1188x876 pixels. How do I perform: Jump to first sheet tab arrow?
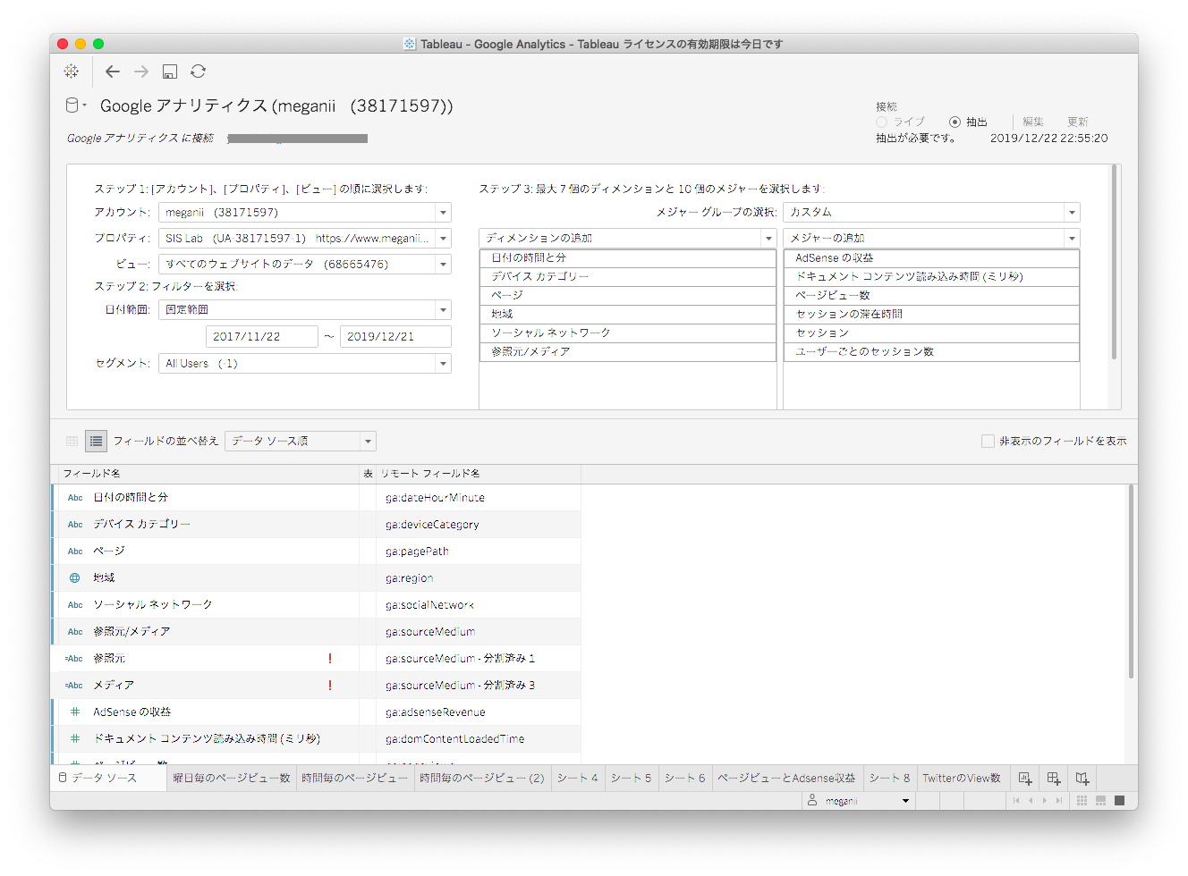tap(1016, 801)
